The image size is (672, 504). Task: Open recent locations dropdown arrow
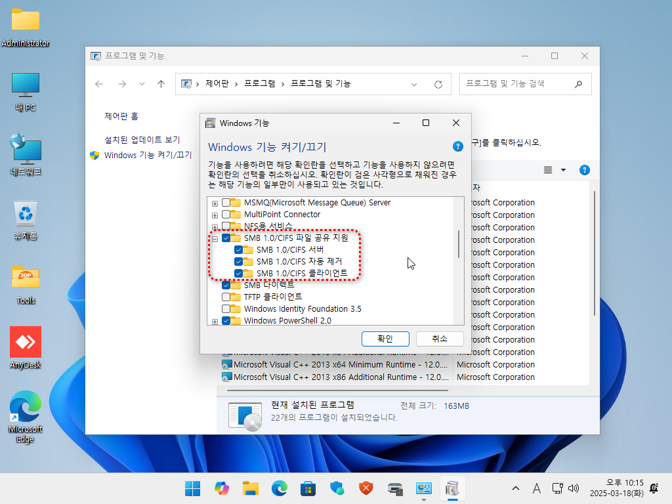click(142, 84)
